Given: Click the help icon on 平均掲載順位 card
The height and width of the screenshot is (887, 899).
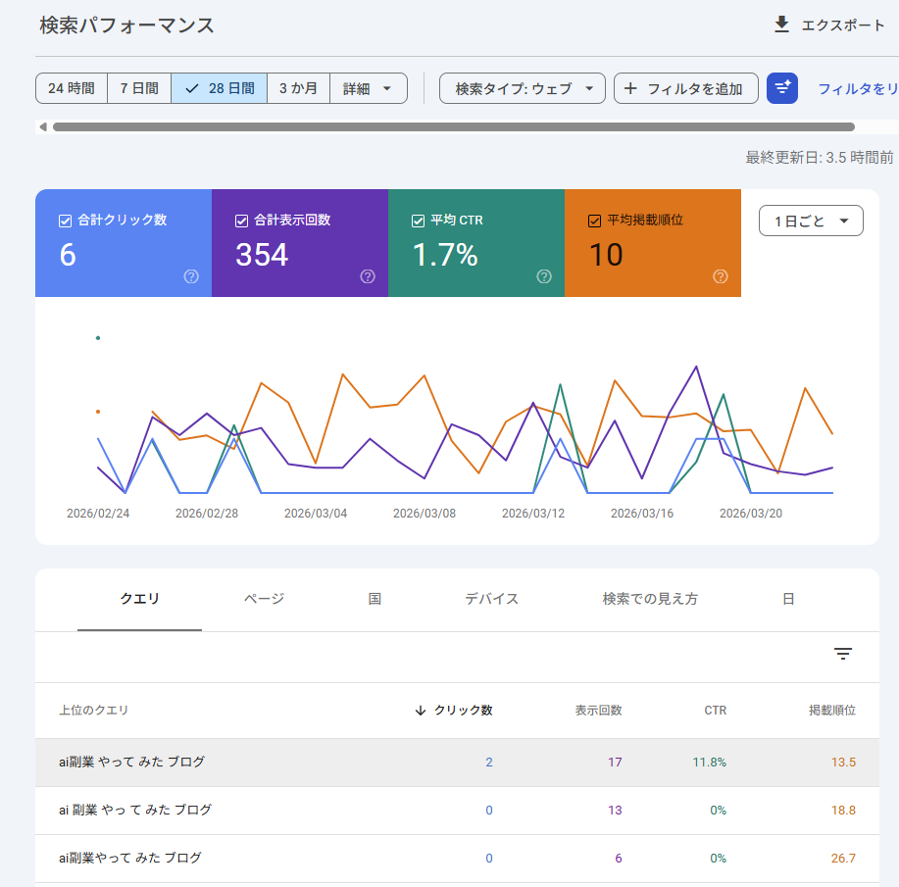Looking at the screenshot, I should click(x=721, y=277).
